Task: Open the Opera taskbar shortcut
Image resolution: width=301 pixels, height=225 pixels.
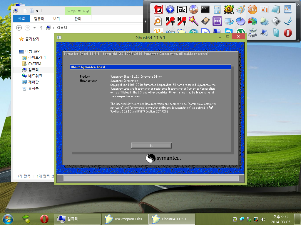Action: (x=44, y=219)
